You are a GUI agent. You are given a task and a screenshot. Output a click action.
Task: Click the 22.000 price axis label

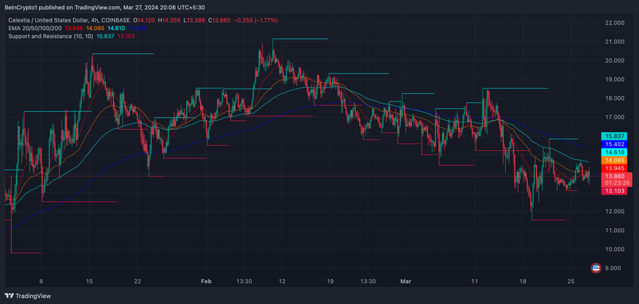point(613,23)
